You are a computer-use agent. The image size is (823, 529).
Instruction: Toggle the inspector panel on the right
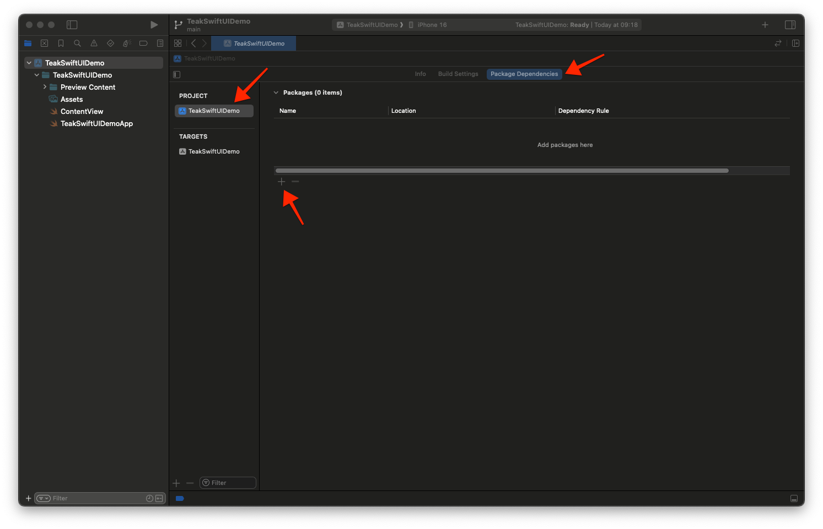pos(790,25)
